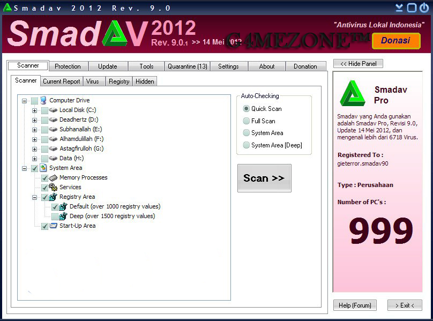
Task: Open the Protection tab
Action: [68, 66]
